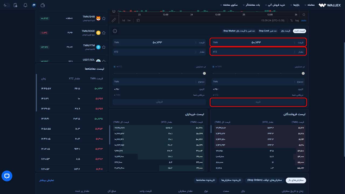Expand the بازارها menu
This screenshot has height=194, width=345.
[x=295, y=5]
